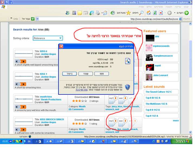Click the page scrollbar up arrow
The width and height of the screenshot is (195, 156).
(x=190, y=24)
